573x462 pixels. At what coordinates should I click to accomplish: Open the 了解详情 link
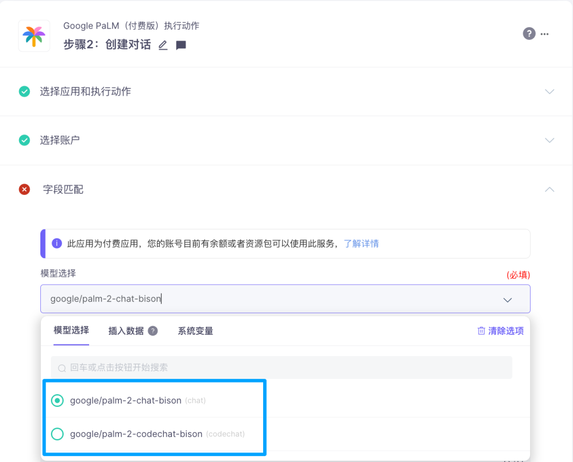click(x=361, y=243)
